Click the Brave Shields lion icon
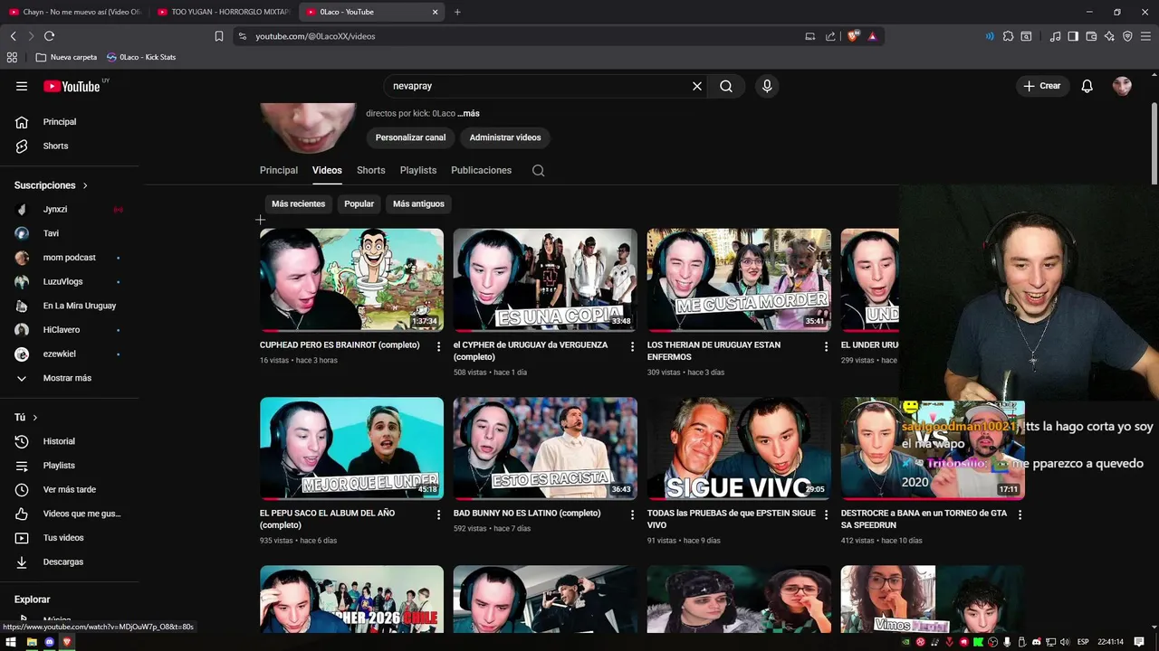Viewport: 1159px width, 651px height. click(853, 36)
